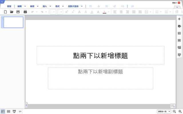This screenshot has width=183, height=114.
Task: Expand the 調整成一頁 zoom dropdown
Action: (164, 111)
